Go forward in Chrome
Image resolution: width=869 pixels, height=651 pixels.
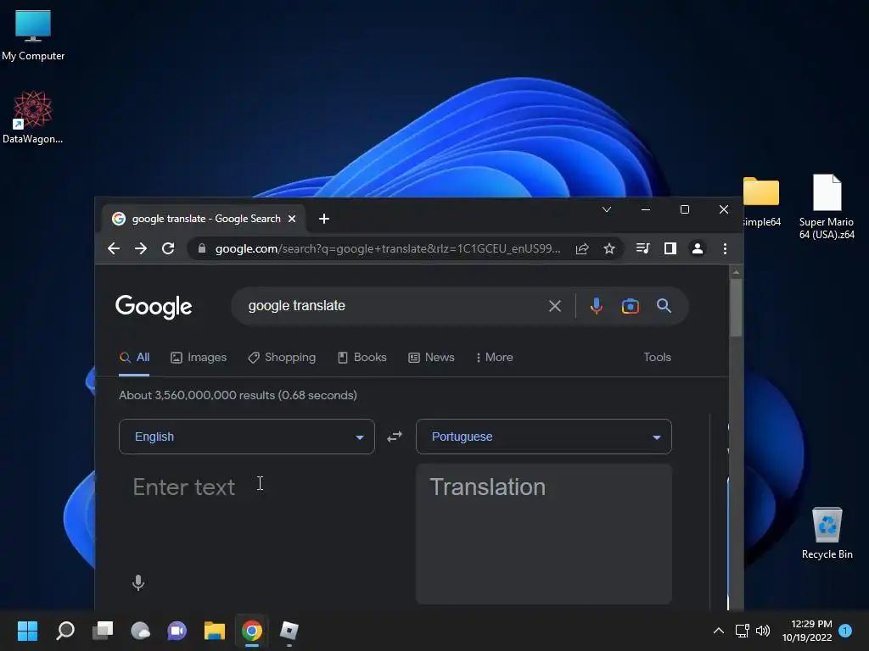point(141,248)
